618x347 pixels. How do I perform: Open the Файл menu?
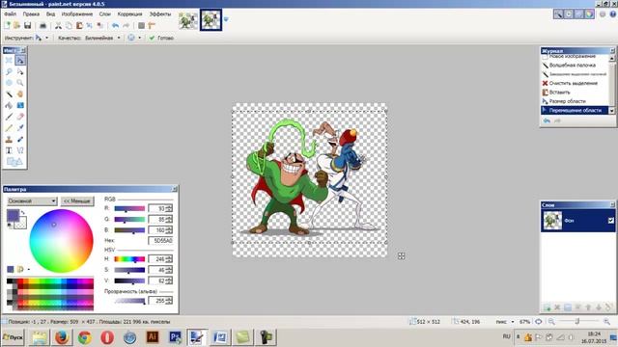pyautogui.click(x=11, y=13)
